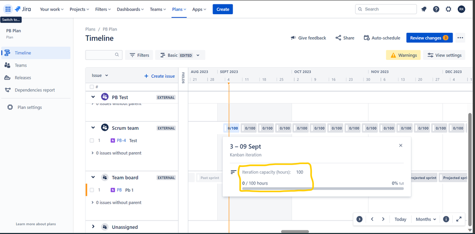This screenshot has height=234, width=475.
Task: Click the Jira logo
Action: pos(22,9)
